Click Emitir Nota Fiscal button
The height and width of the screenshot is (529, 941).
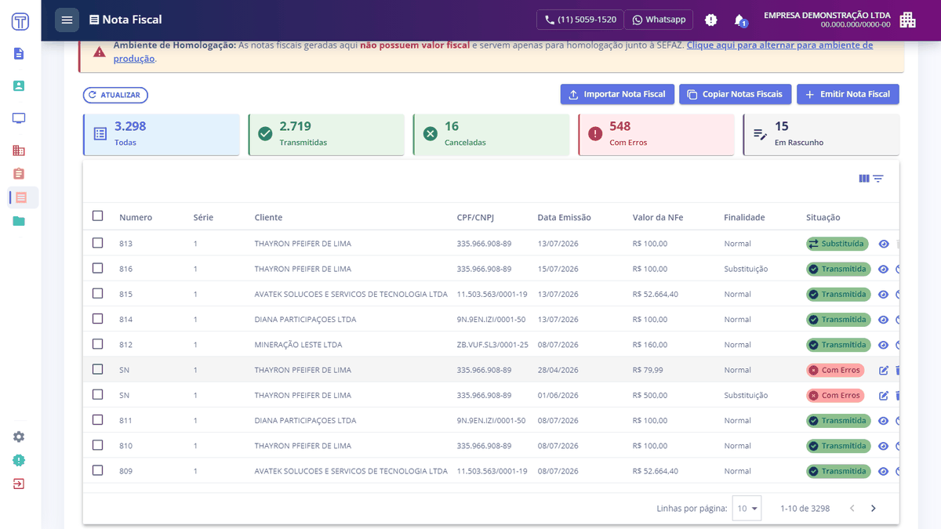point(848,94)
